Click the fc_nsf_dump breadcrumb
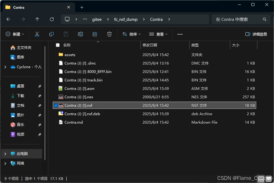The width and height of the screenshot is (274, 183). pyautogui.click(x=126, y=19)
